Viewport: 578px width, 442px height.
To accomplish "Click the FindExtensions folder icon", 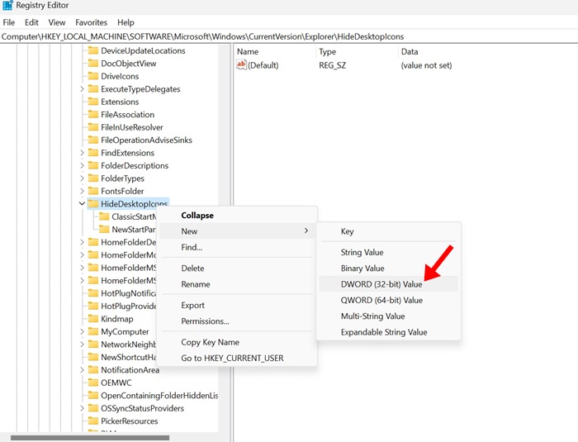I will 93,153.
